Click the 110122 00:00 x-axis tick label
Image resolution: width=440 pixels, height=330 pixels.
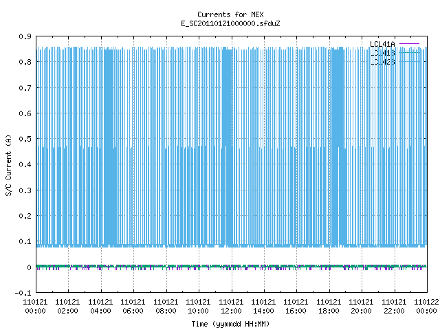click(426, 307)
